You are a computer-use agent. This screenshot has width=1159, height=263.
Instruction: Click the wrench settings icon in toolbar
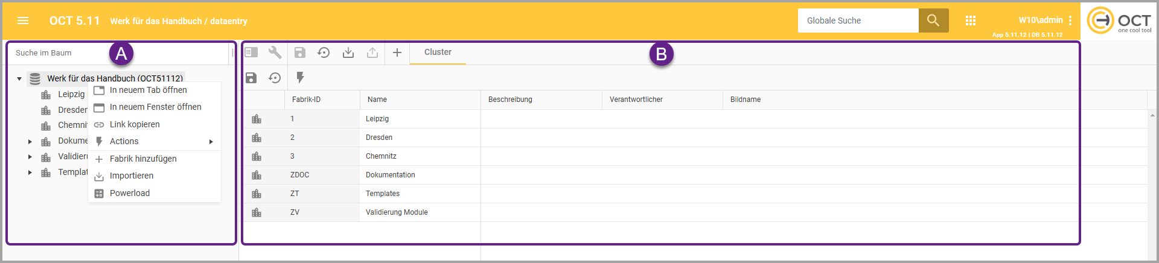pos(275,52)
